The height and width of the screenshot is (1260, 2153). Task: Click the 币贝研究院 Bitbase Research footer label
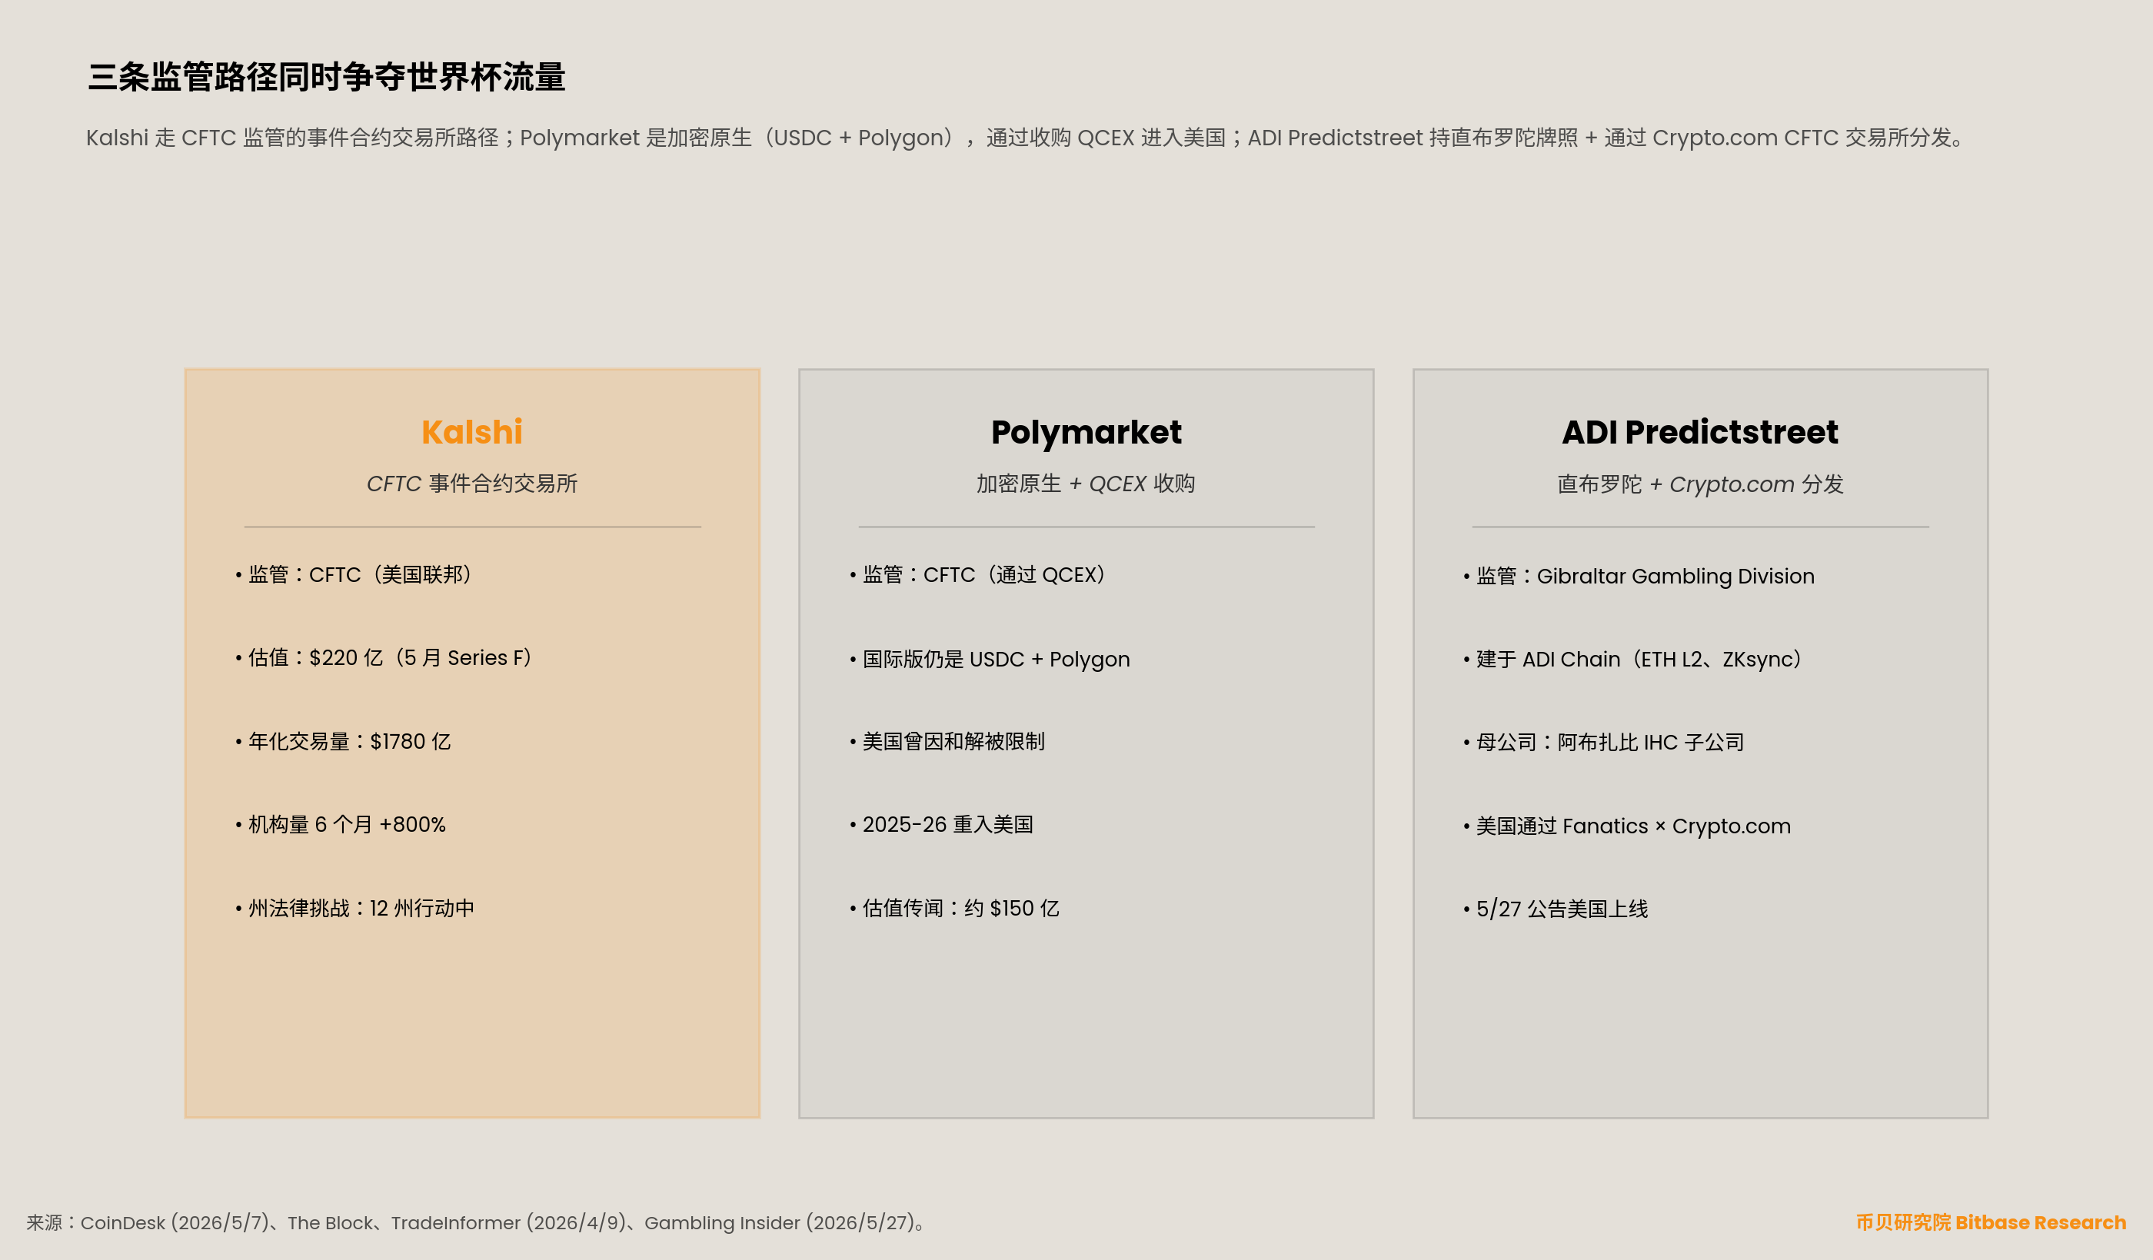[1991, 1222]
